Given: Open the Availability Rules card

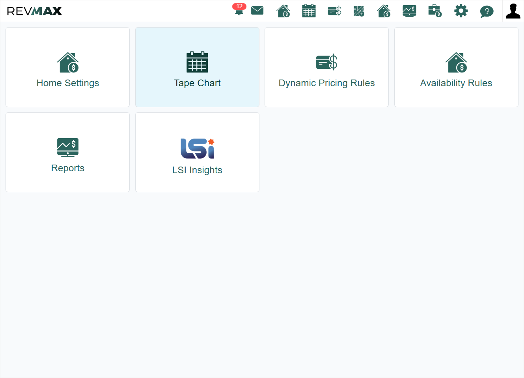Looking at the screenshot, I should pyautogui.click(x=456, y=67).
